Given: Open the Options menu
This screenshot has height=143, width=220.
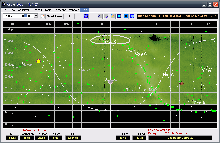Looking at the screenshot, I should pyautogui.click(x=37, y=10).
